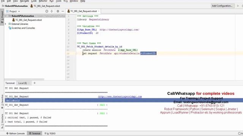Click 'RequestsLibrary' text in editor

(x=99, y=19)
